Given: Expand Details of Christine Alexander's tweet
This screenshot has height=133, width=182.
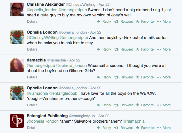Looking at the screenshot, I should pos(32,22).
